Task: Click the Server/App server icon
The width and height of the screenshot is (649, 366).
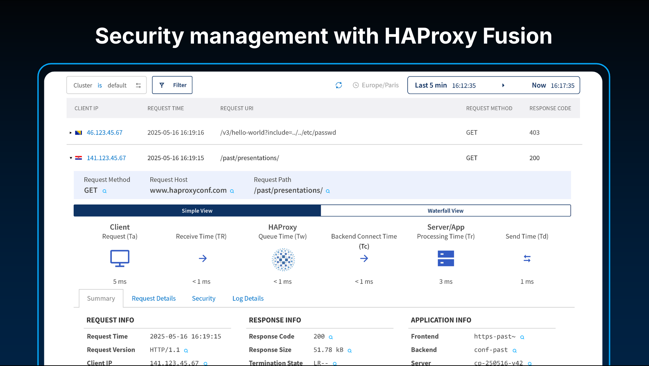Action: (x=446, y=259)
